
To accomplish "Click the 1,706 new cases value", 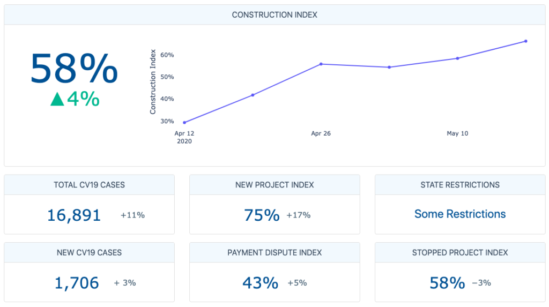I will pos(77,283).
